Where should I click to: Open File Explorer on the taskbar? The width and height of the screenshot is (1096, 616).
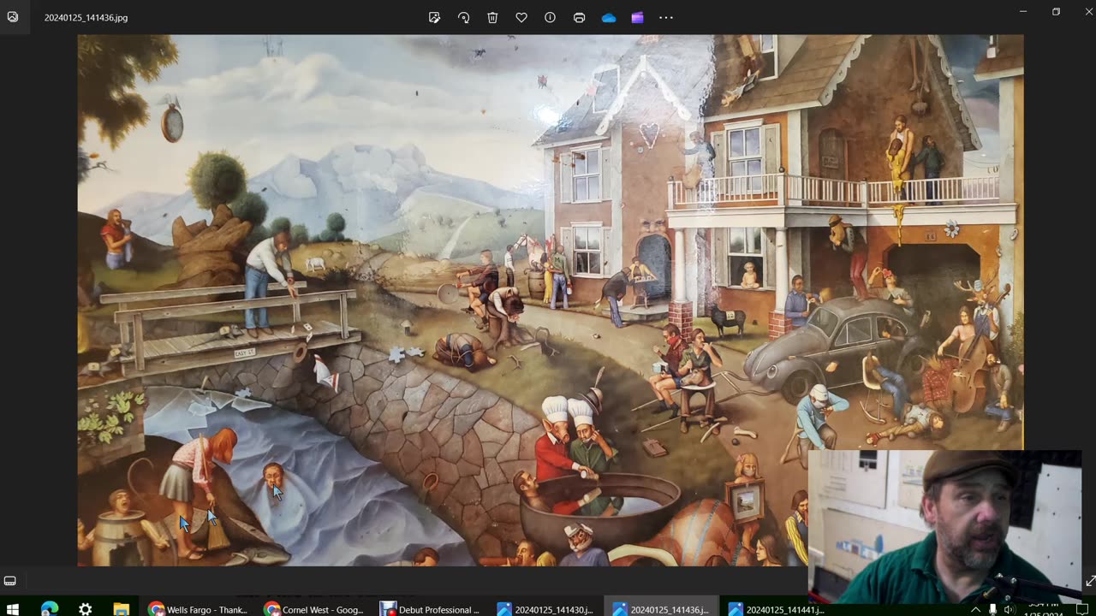click(x=121, y=609)
